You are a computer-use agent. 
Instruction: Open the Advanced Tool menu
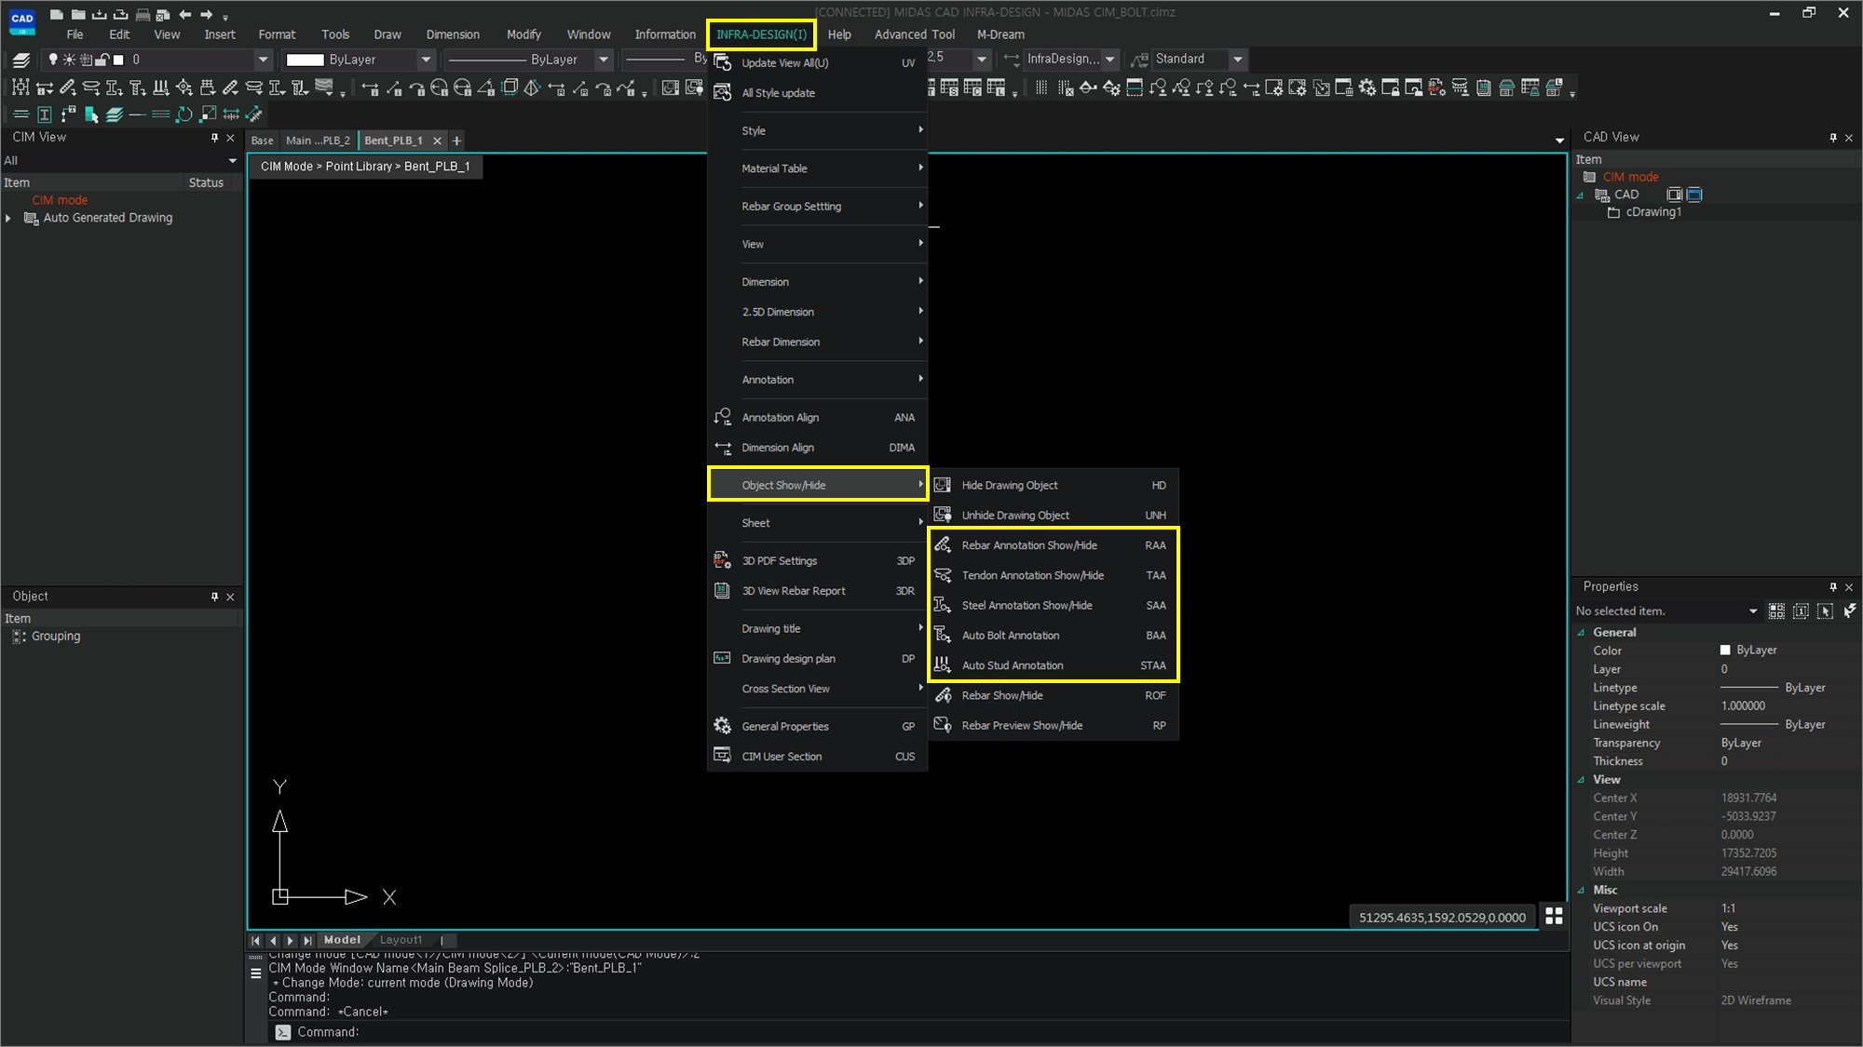914,34
